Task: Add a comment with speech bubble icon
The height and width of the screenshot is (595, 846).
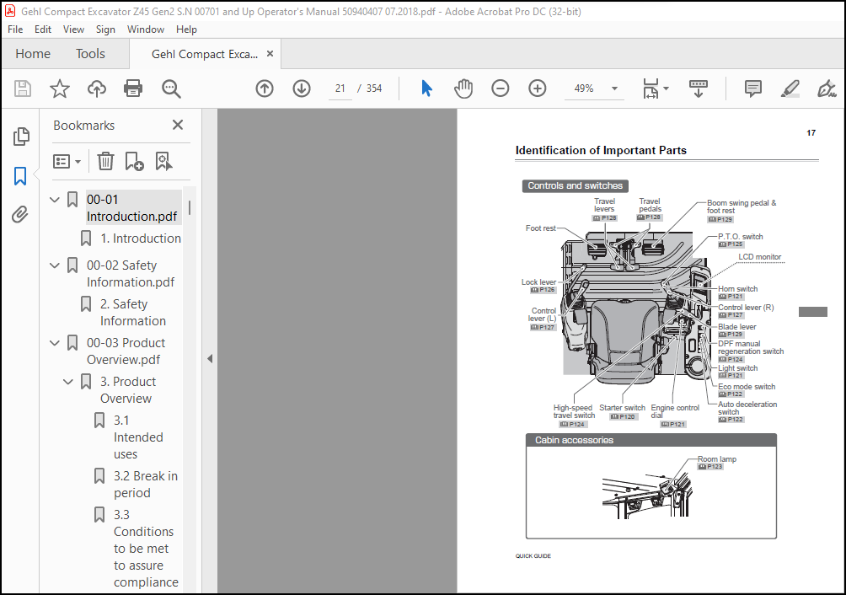Action: click(753, 88)
